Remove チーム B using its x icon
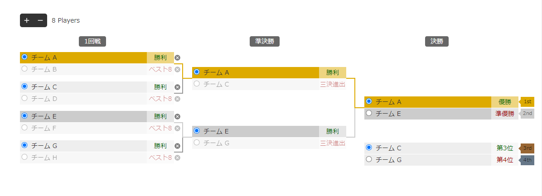 (x=177, y=69)
